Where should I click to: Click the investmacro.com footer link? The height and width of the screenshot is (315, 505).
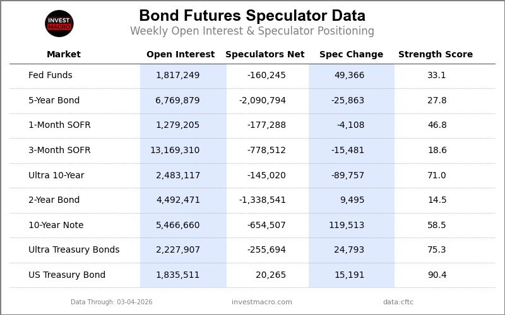coord(262,302)
